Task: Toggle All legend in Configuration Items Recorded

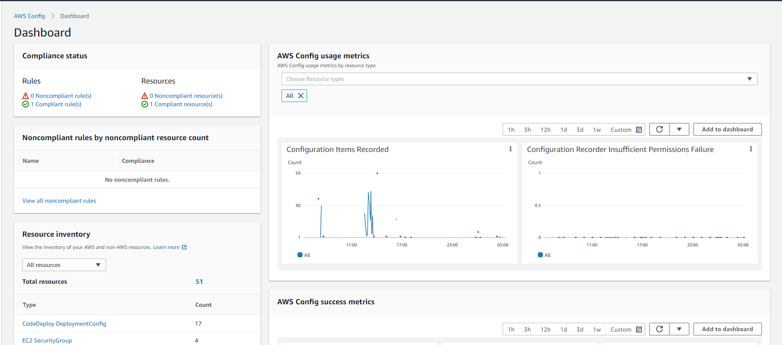Action: [304, 255]
